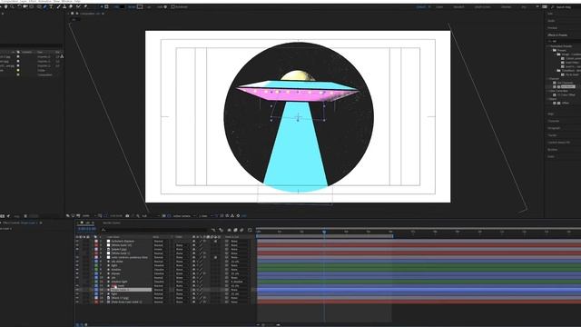Click the timeline current timecode display
This screenshot has width=581, height=327.
[87, 229]
